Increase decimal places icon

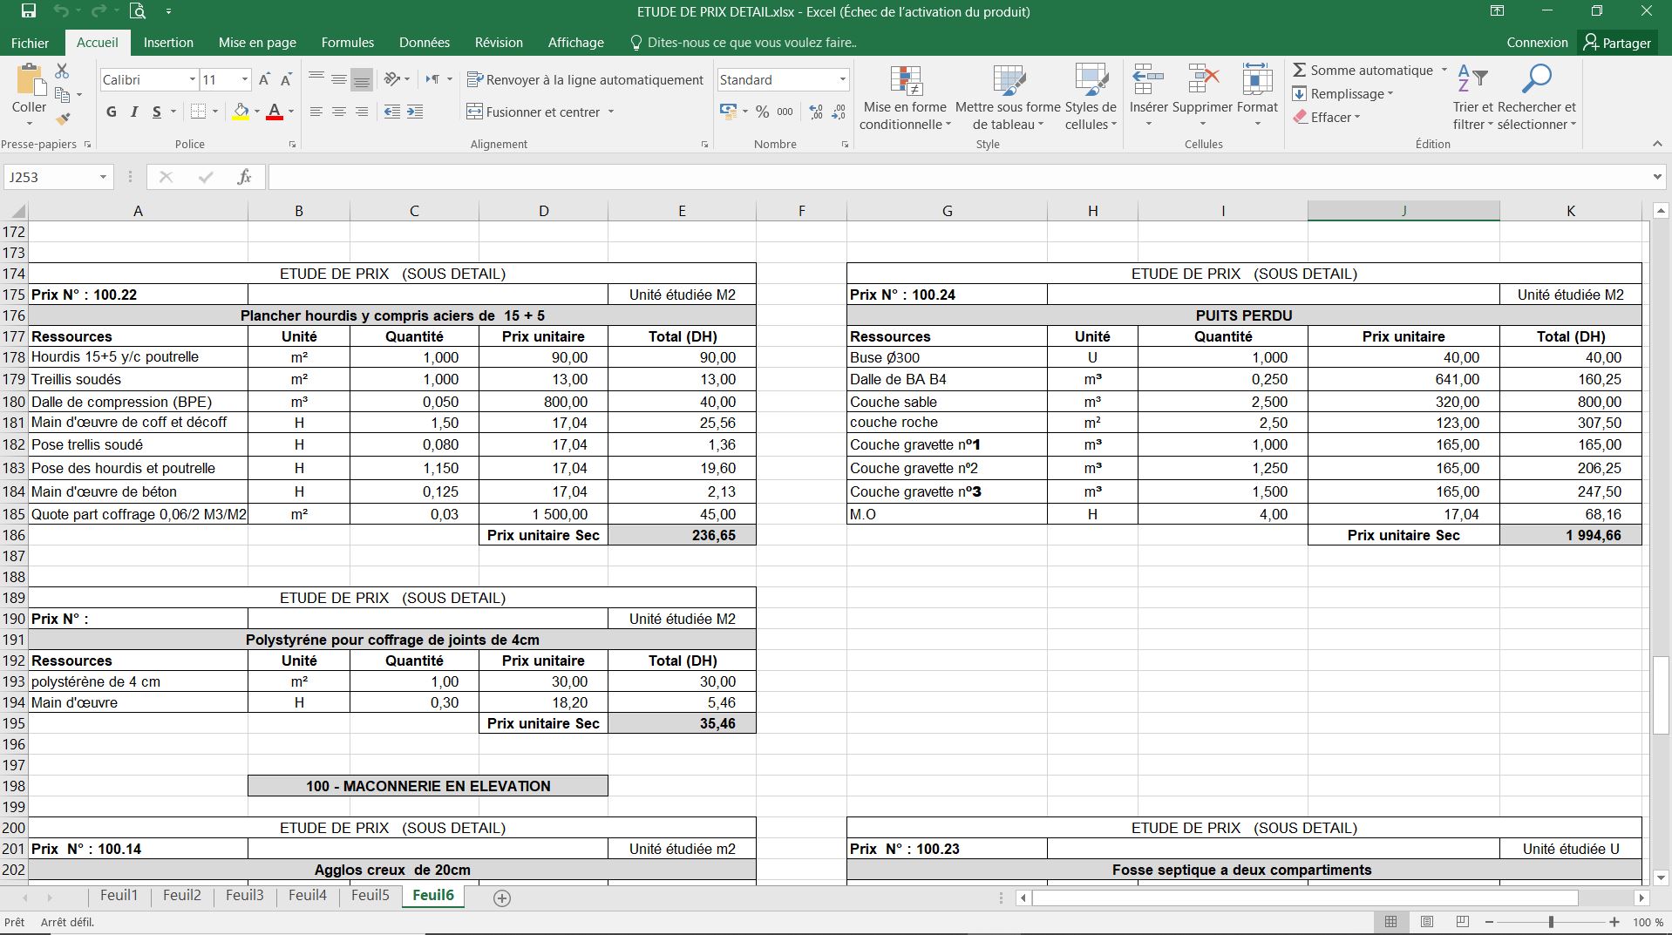(815, 112)
